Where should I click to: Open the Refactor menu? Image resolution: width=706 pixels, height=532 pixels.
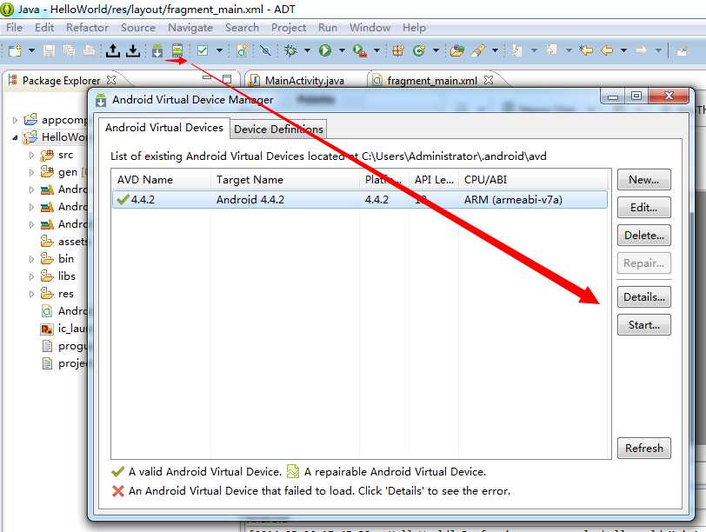pos(87,28)
